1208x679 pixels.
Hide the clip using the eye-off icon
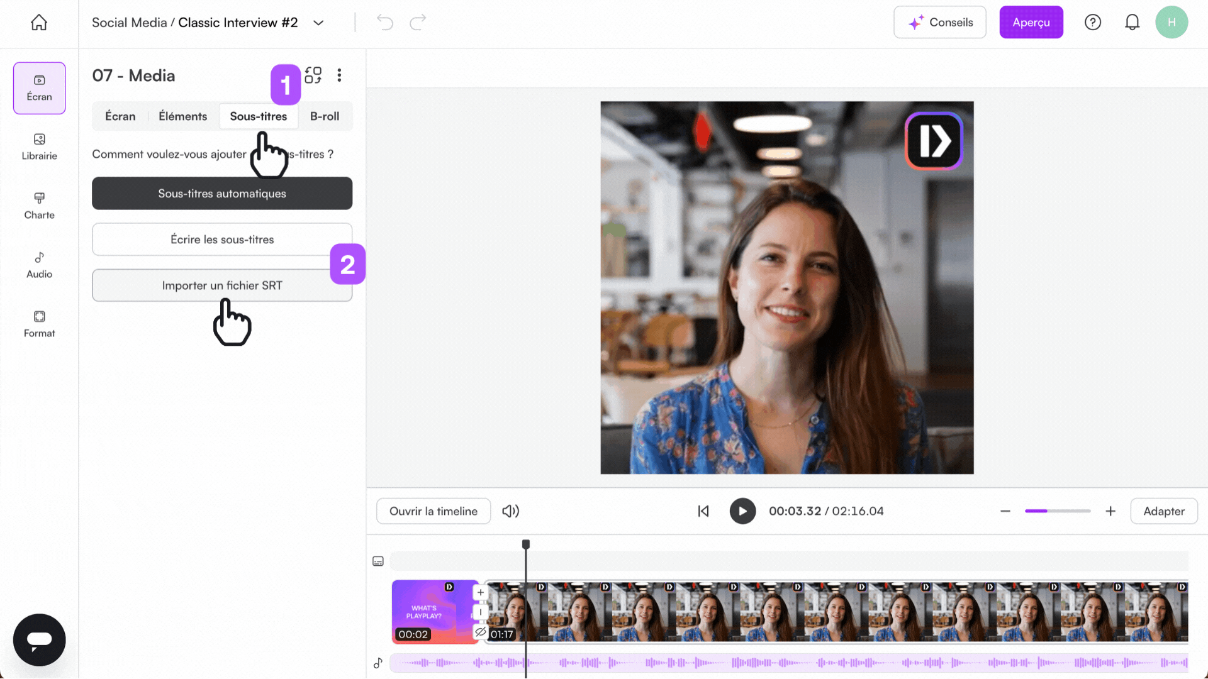481,632
